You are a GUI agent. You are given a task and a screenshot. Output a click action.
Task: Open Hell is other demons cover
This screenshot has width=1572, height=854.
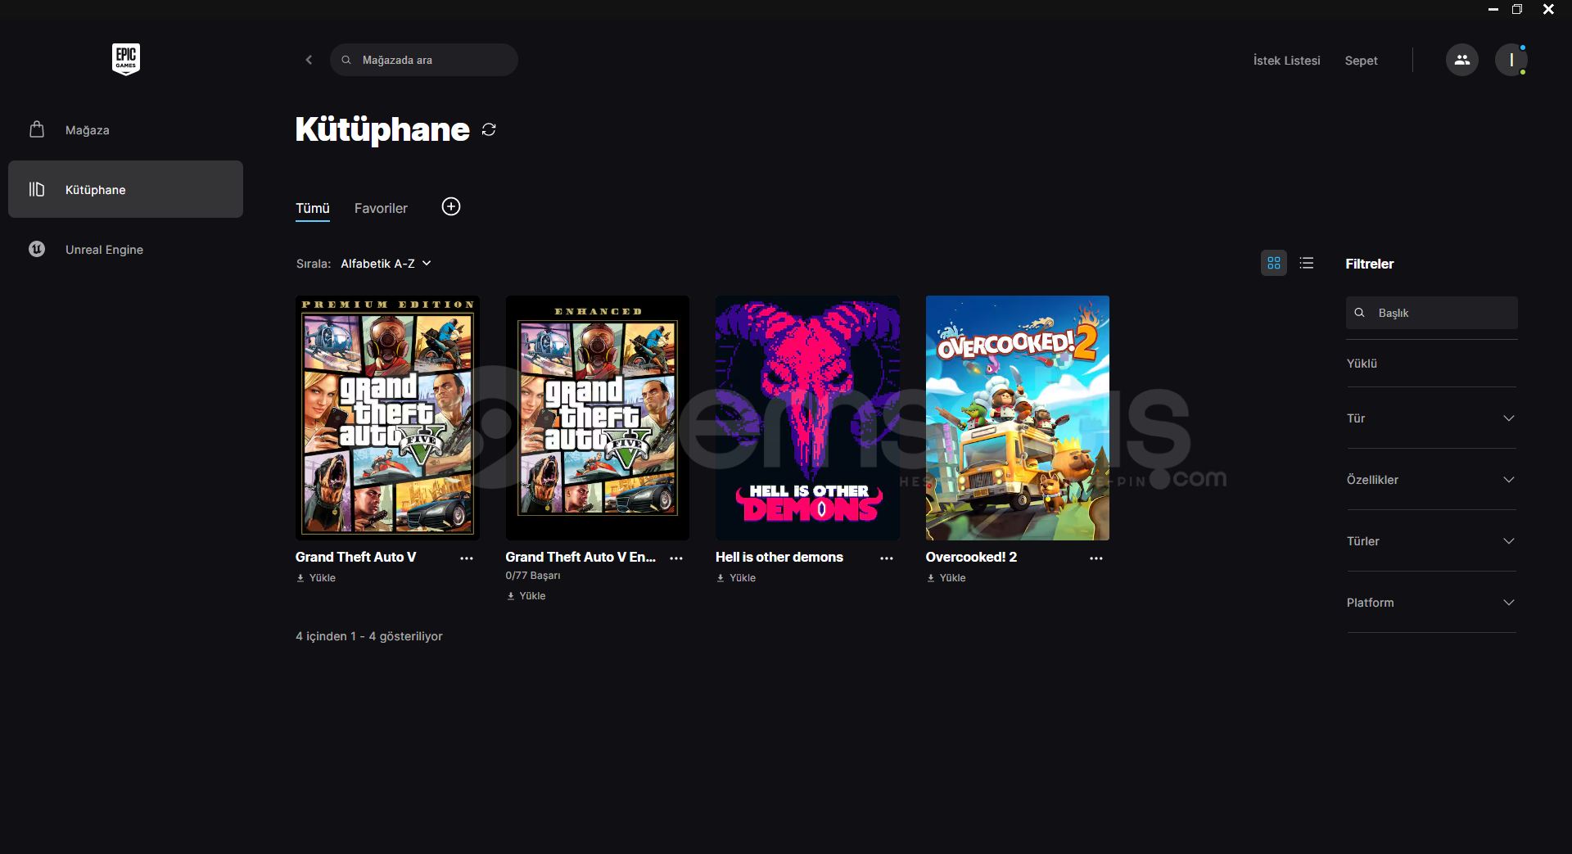tap(807, 418)
